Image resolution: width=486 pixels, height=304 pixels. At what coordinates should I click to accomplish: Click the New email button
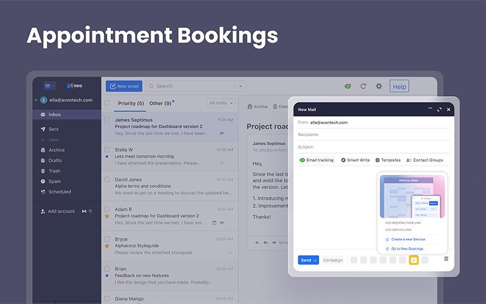[x=124, y=86]
